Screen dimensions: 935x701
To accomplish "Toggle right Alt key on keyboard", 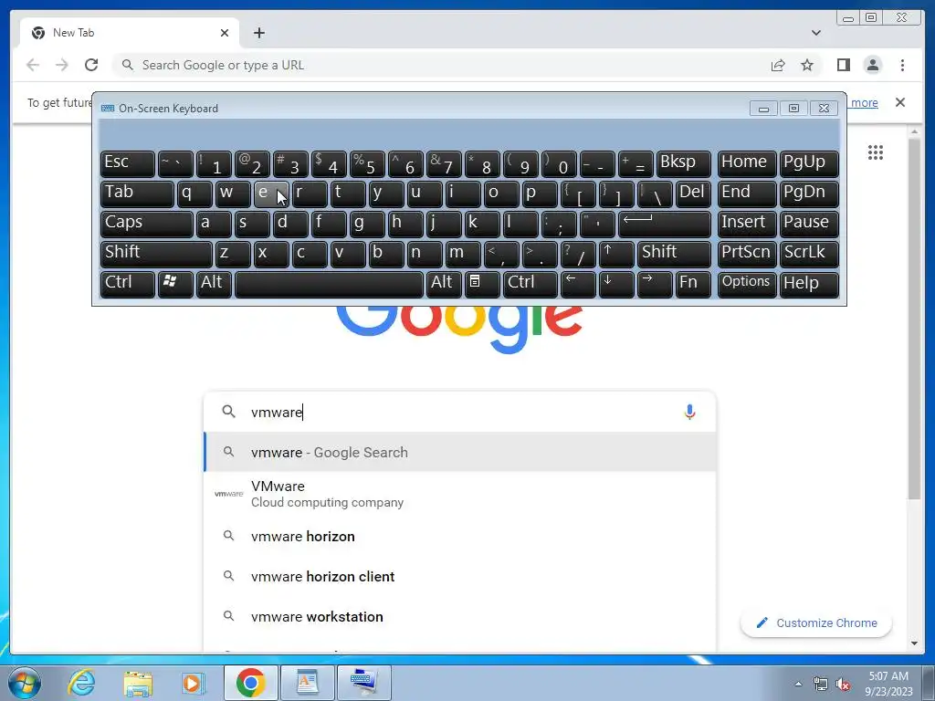I will coord(444,284).
